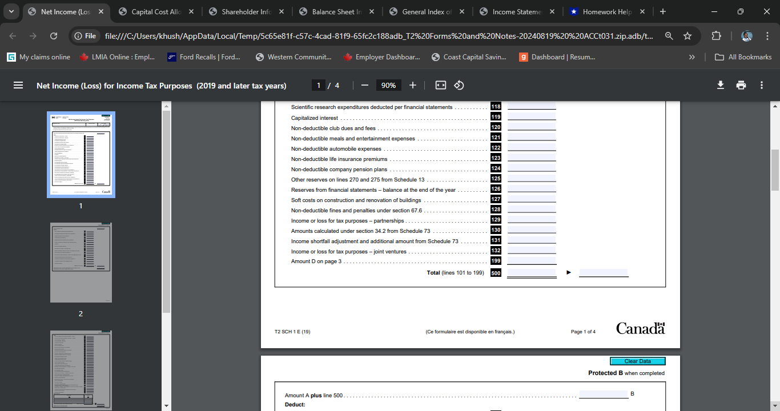Switch to the Balance Sheet tab

pos(336,11)
